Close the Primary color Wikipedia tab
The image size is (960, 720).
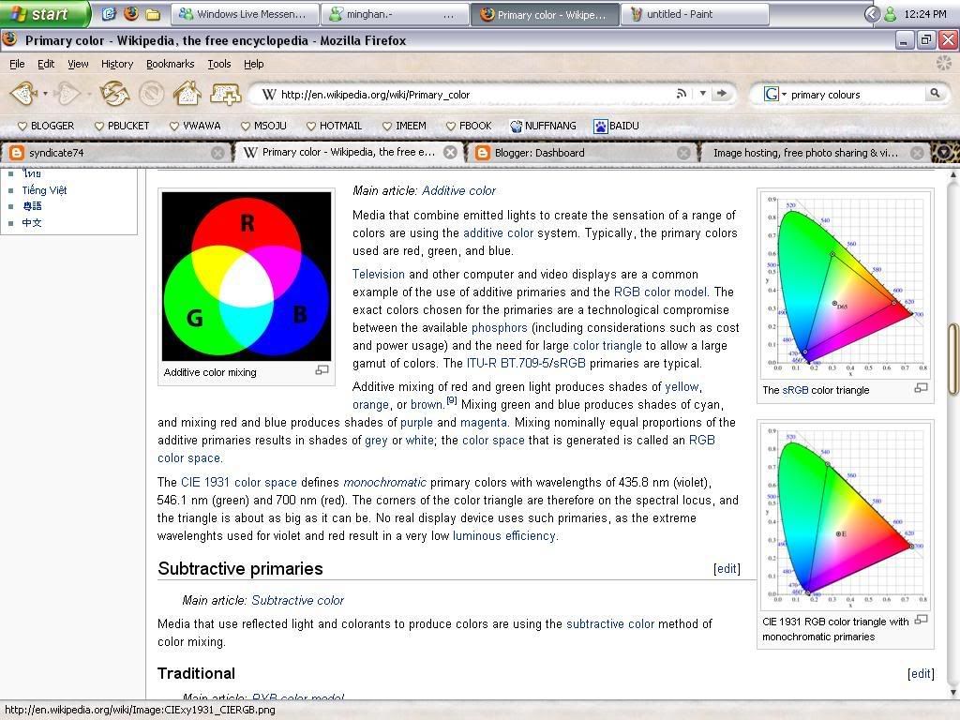[x=450, y=153]
